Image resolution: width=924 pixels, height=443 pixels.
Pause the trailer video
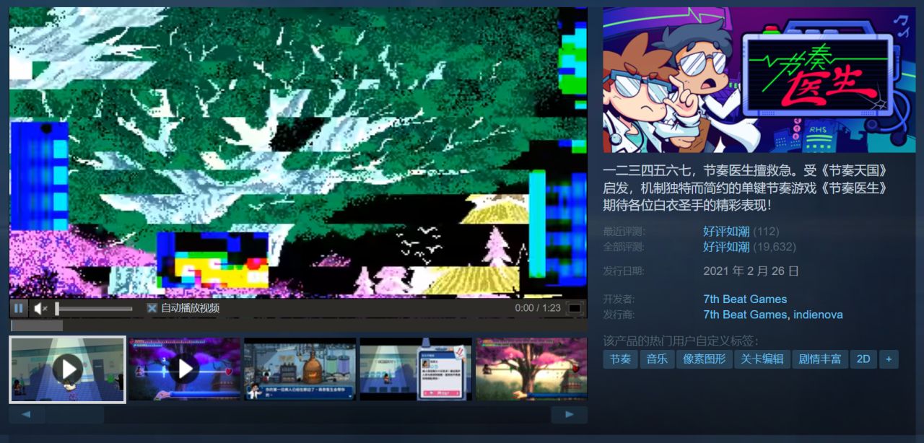(19, 308)
